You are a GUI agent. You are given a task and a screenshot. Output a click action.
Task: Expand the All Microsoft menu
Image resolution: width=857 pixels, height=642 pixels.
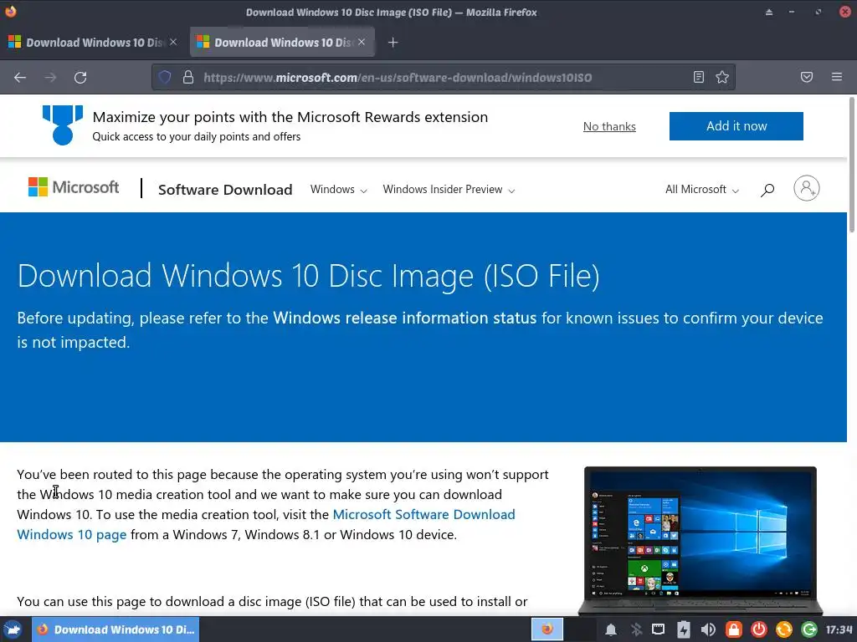point(702,190)
